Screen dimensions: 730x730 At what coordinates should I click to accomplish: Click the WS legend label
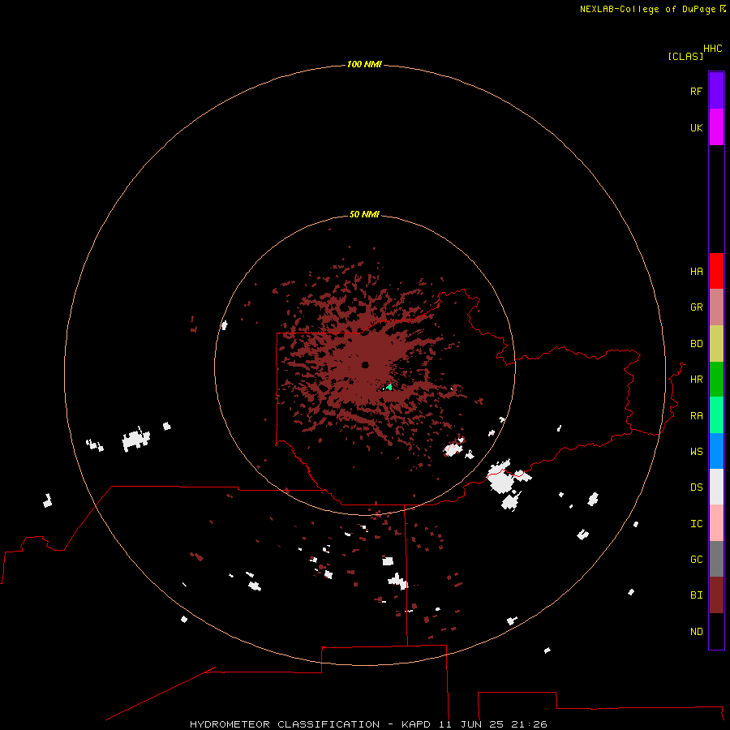[x=697, y=452]
